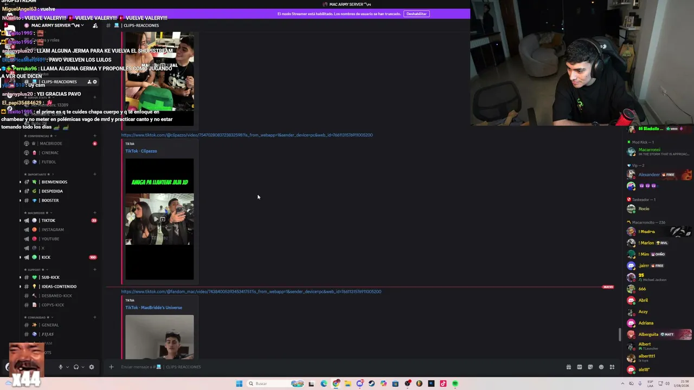Open Microsoft Edge from taskbar
This screenshot has height=390, width=694.
click(324, 383)
